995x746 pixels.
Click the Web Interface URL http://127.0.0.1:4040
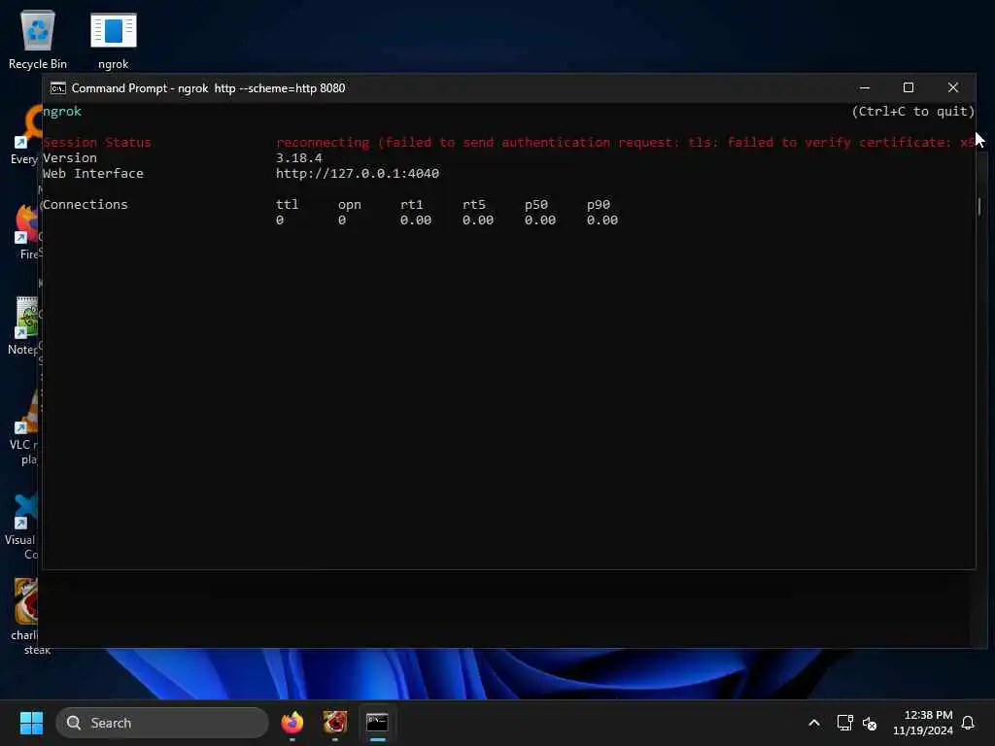[x=358, y=173]
